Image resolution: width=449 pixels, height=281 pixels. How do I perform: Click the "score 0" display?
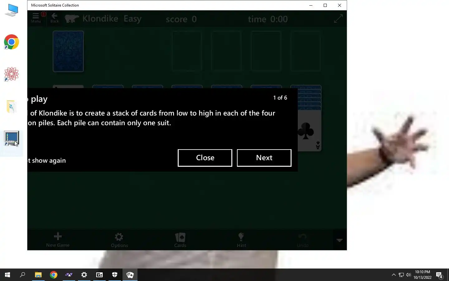point(181,19)
